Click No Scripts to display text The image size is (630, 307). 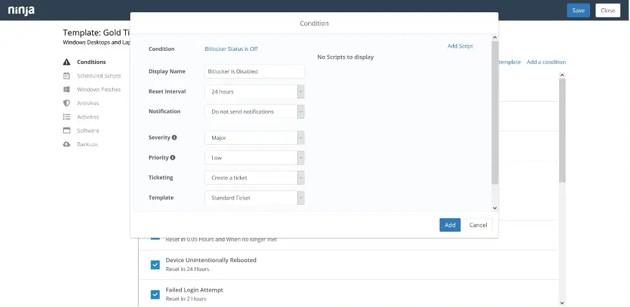(x=346, y=57)
